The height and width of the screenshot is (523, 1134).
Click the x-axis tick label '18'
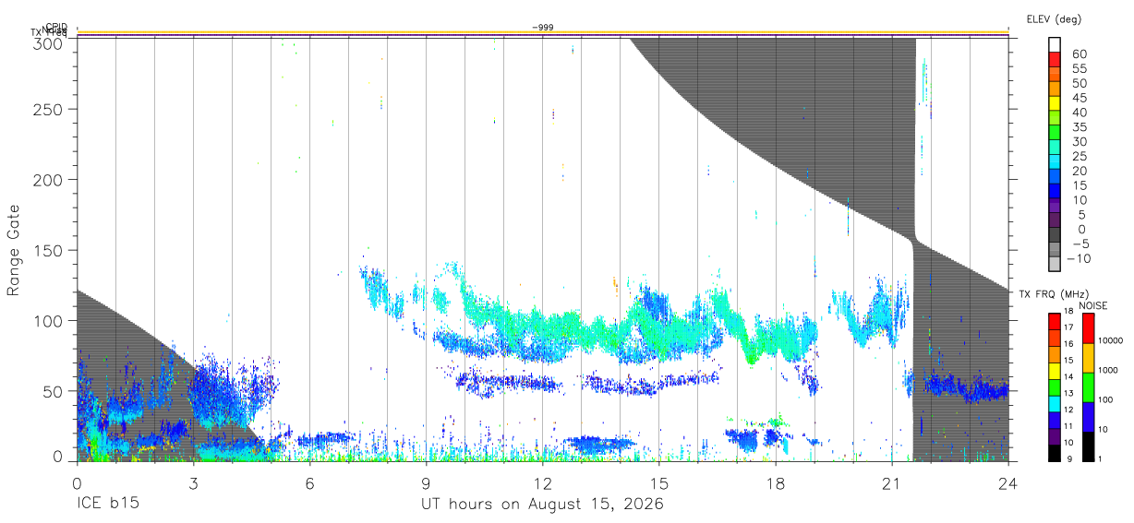tap(776, 483)
